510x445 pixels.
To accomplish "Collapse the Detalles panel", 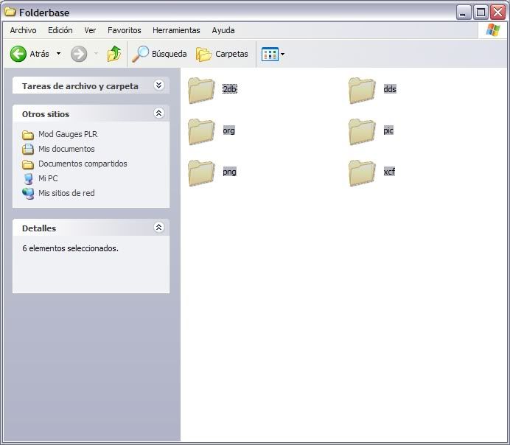I will 158,228.
